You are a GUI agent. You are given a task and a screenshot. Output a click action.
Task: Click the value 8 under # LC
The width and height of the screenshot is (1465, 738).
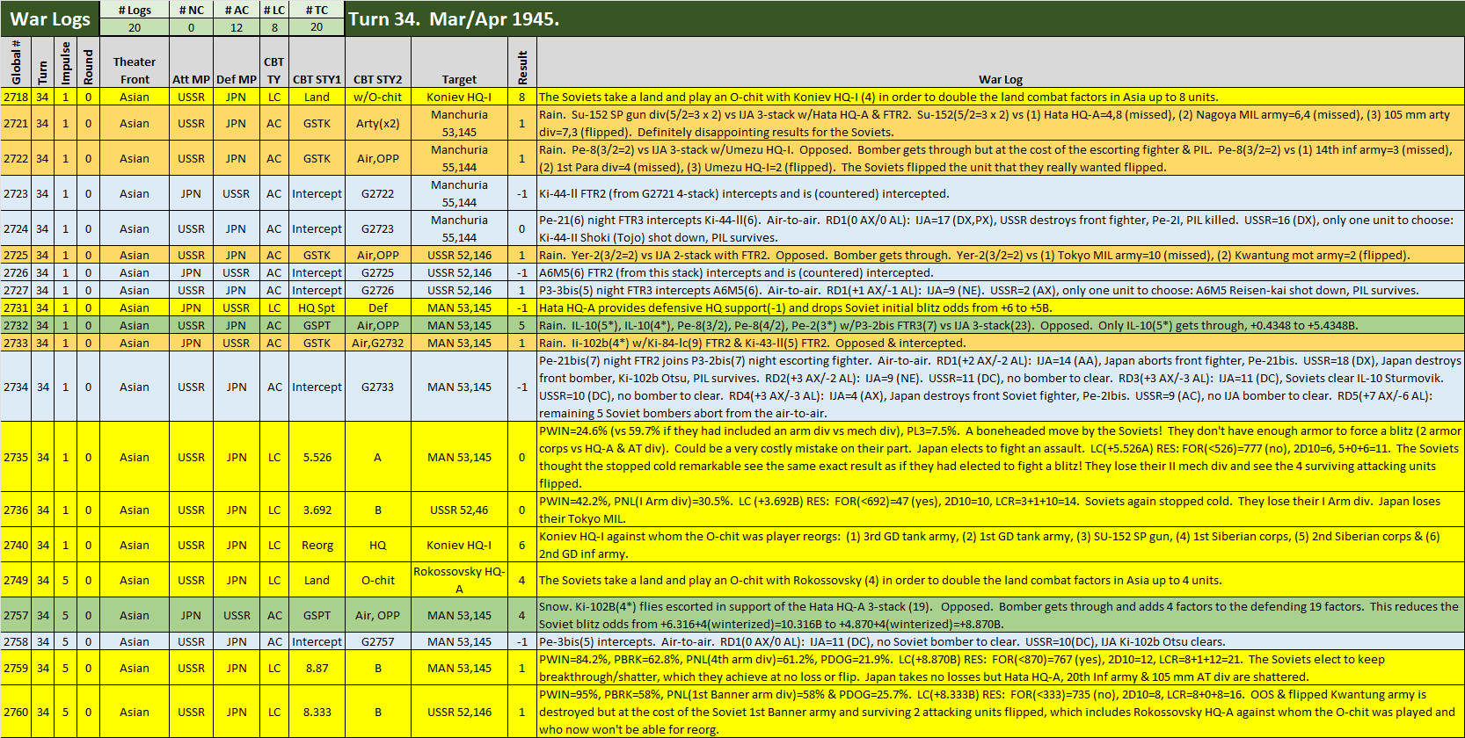274,27
